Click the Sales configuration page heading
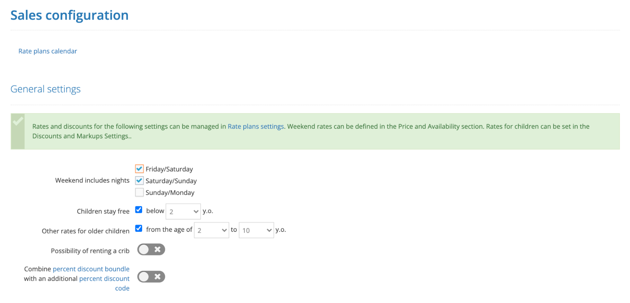Screen dimensions: 630x303 69,15
